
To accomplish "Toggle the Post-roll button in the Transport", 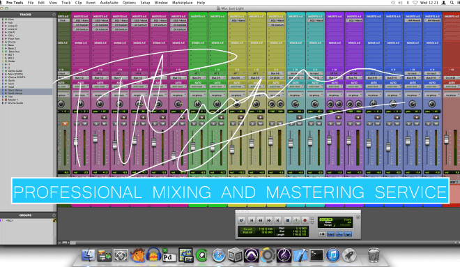I will click(x=248, y=232).
